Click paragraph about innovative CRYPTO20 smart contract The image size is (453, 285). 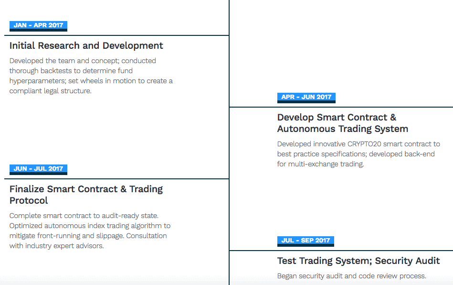358,154
